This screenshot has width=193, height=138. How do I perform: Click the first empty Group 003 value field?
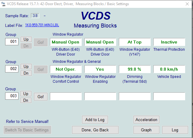click(66, 96)
